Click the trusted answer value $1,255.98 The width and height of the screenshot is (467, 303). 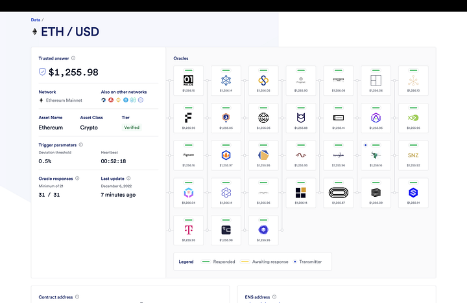[73, 73]
